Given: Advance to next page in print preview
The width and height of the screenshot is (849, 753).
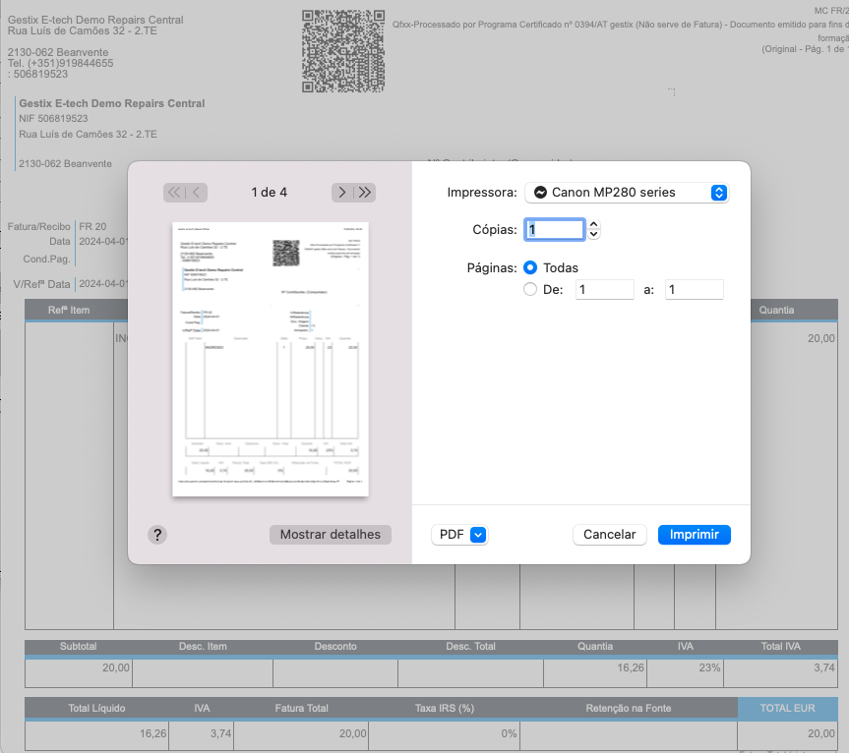Looking at the screenshot, I should (x=342, y=193).
